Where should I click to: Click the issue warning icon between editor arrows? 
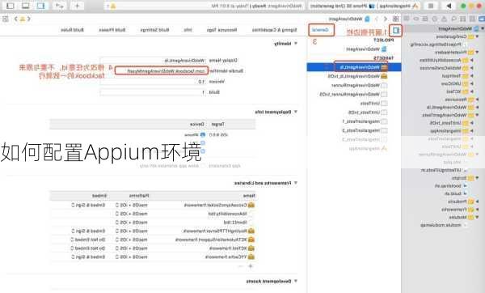23,19
